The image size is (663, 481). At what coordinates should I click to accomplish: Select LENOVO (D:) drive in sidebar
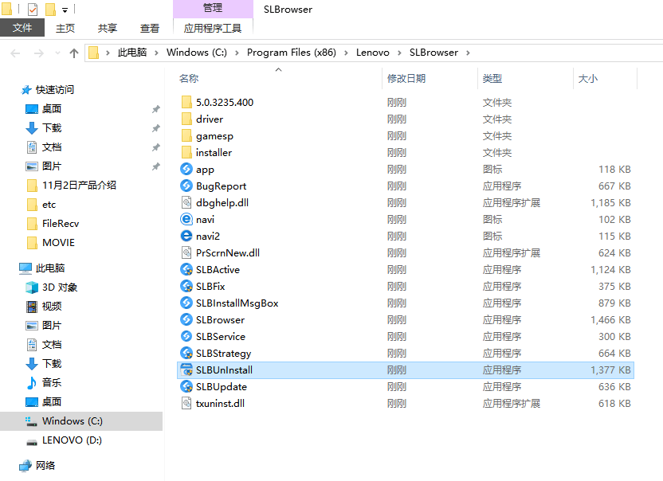72,440
